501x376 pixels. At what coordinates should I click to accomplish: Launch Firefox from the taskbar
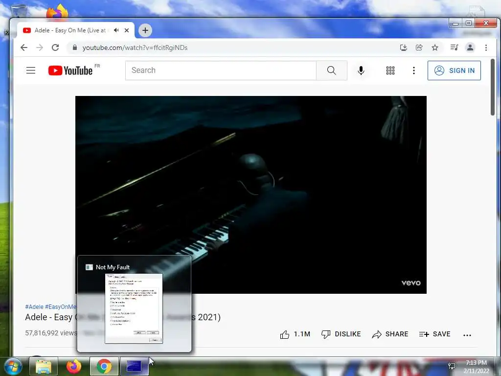(x=74, y=366)
